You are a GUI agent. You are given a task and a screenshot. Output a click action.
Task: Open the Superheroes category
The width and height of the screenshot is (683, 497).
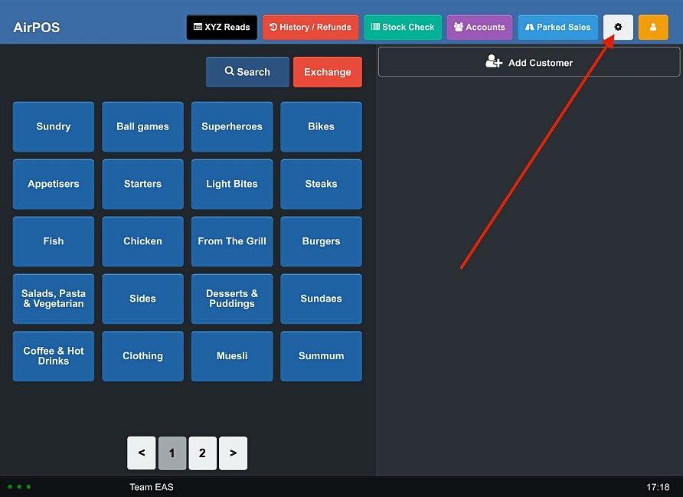coord(232,127)
